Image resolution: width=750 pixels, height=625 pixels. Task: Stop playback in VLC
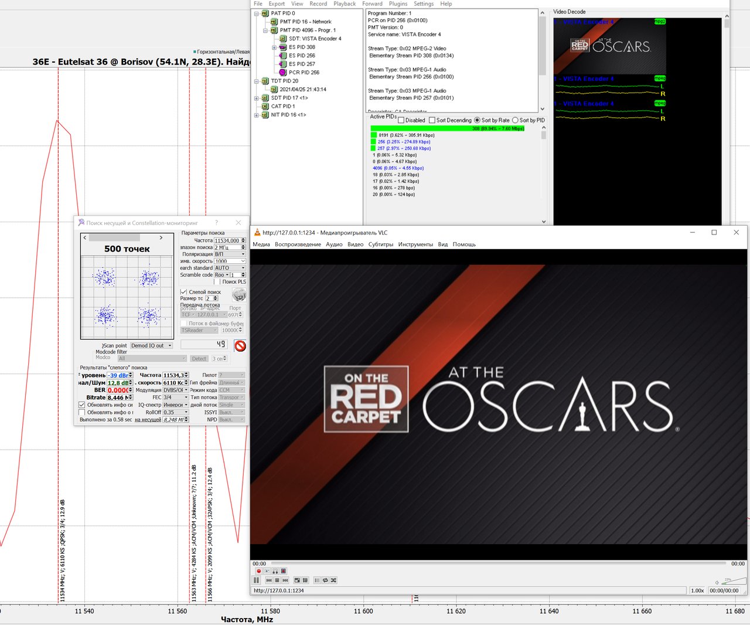[277, 580]
